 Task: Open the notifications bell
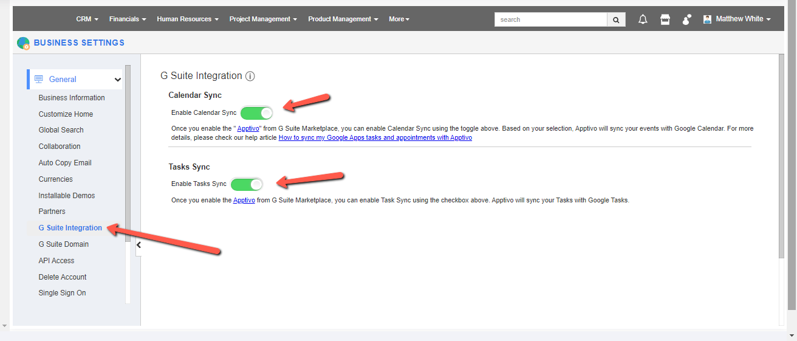coord(643,19)
